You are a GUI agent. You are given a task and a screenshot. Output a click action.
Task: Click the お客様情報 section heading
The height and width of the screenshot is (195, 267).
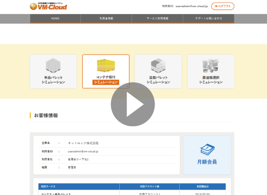click(x=46, y=116)
